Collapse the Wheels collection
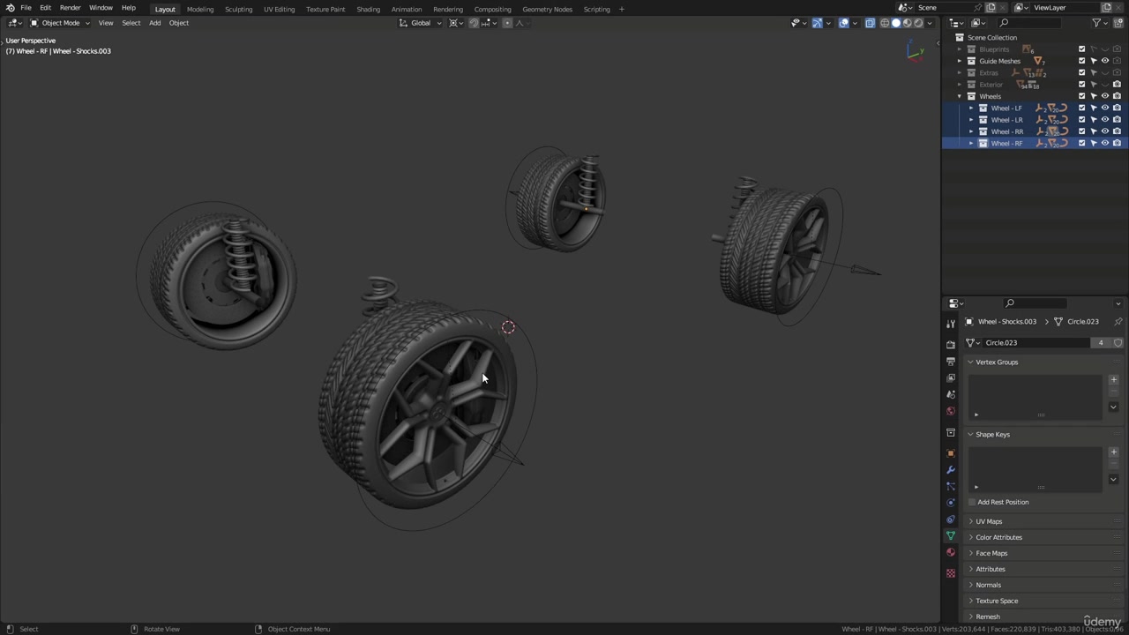 tap(960, 96)
